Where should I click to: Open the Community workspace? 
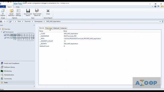pos(8,79)
